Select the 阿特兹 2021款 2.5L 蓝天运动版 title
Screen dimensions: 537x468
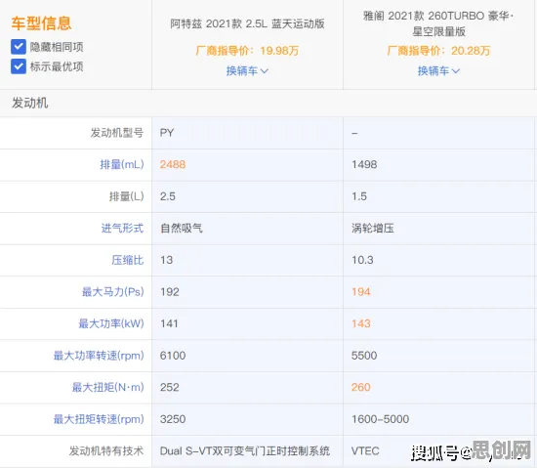[247, 24]
